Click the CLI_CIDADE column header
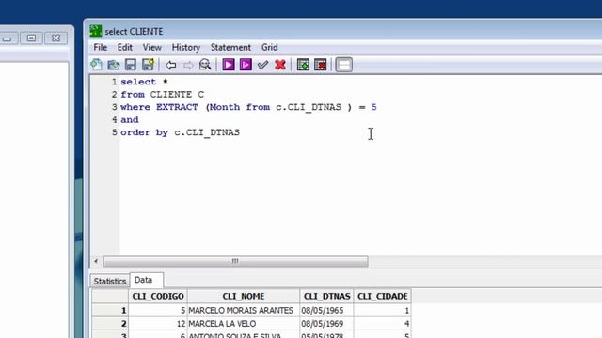The image size is (602, 338). 383,297
